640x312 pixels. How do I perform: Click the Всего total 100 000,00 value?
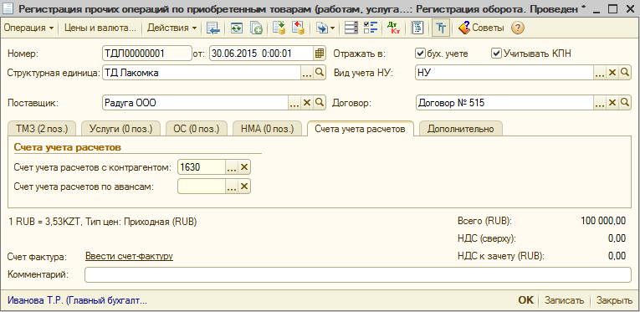(603, 221)
